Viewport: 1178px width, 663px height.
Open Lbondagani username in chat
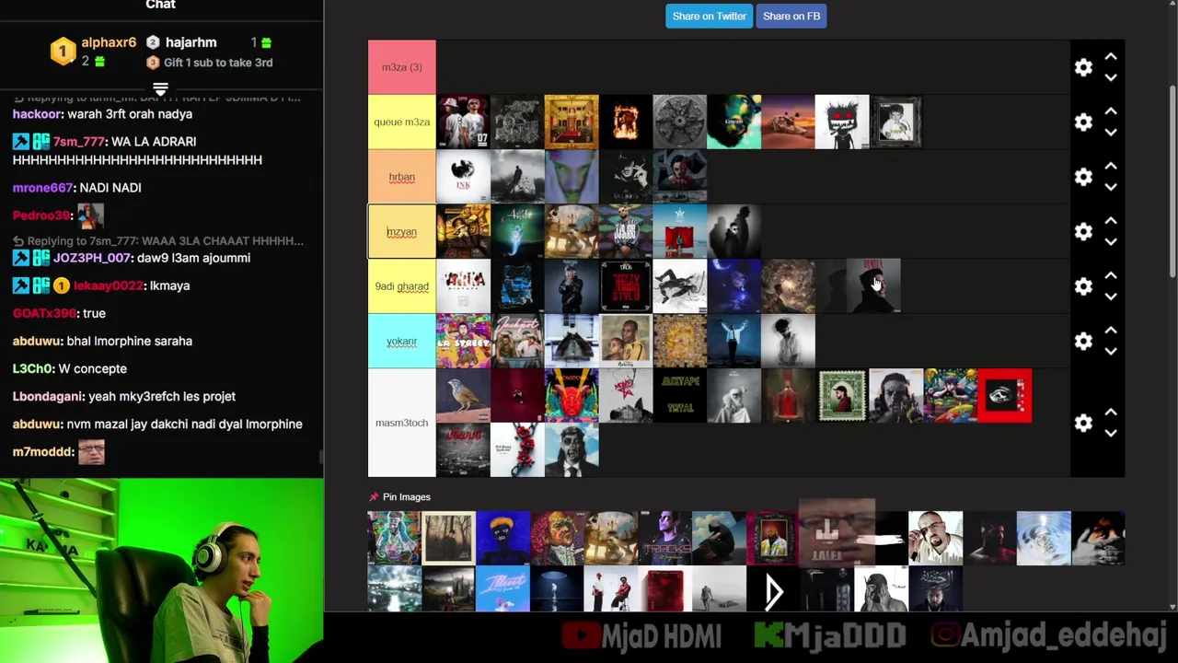pos(48,396)
